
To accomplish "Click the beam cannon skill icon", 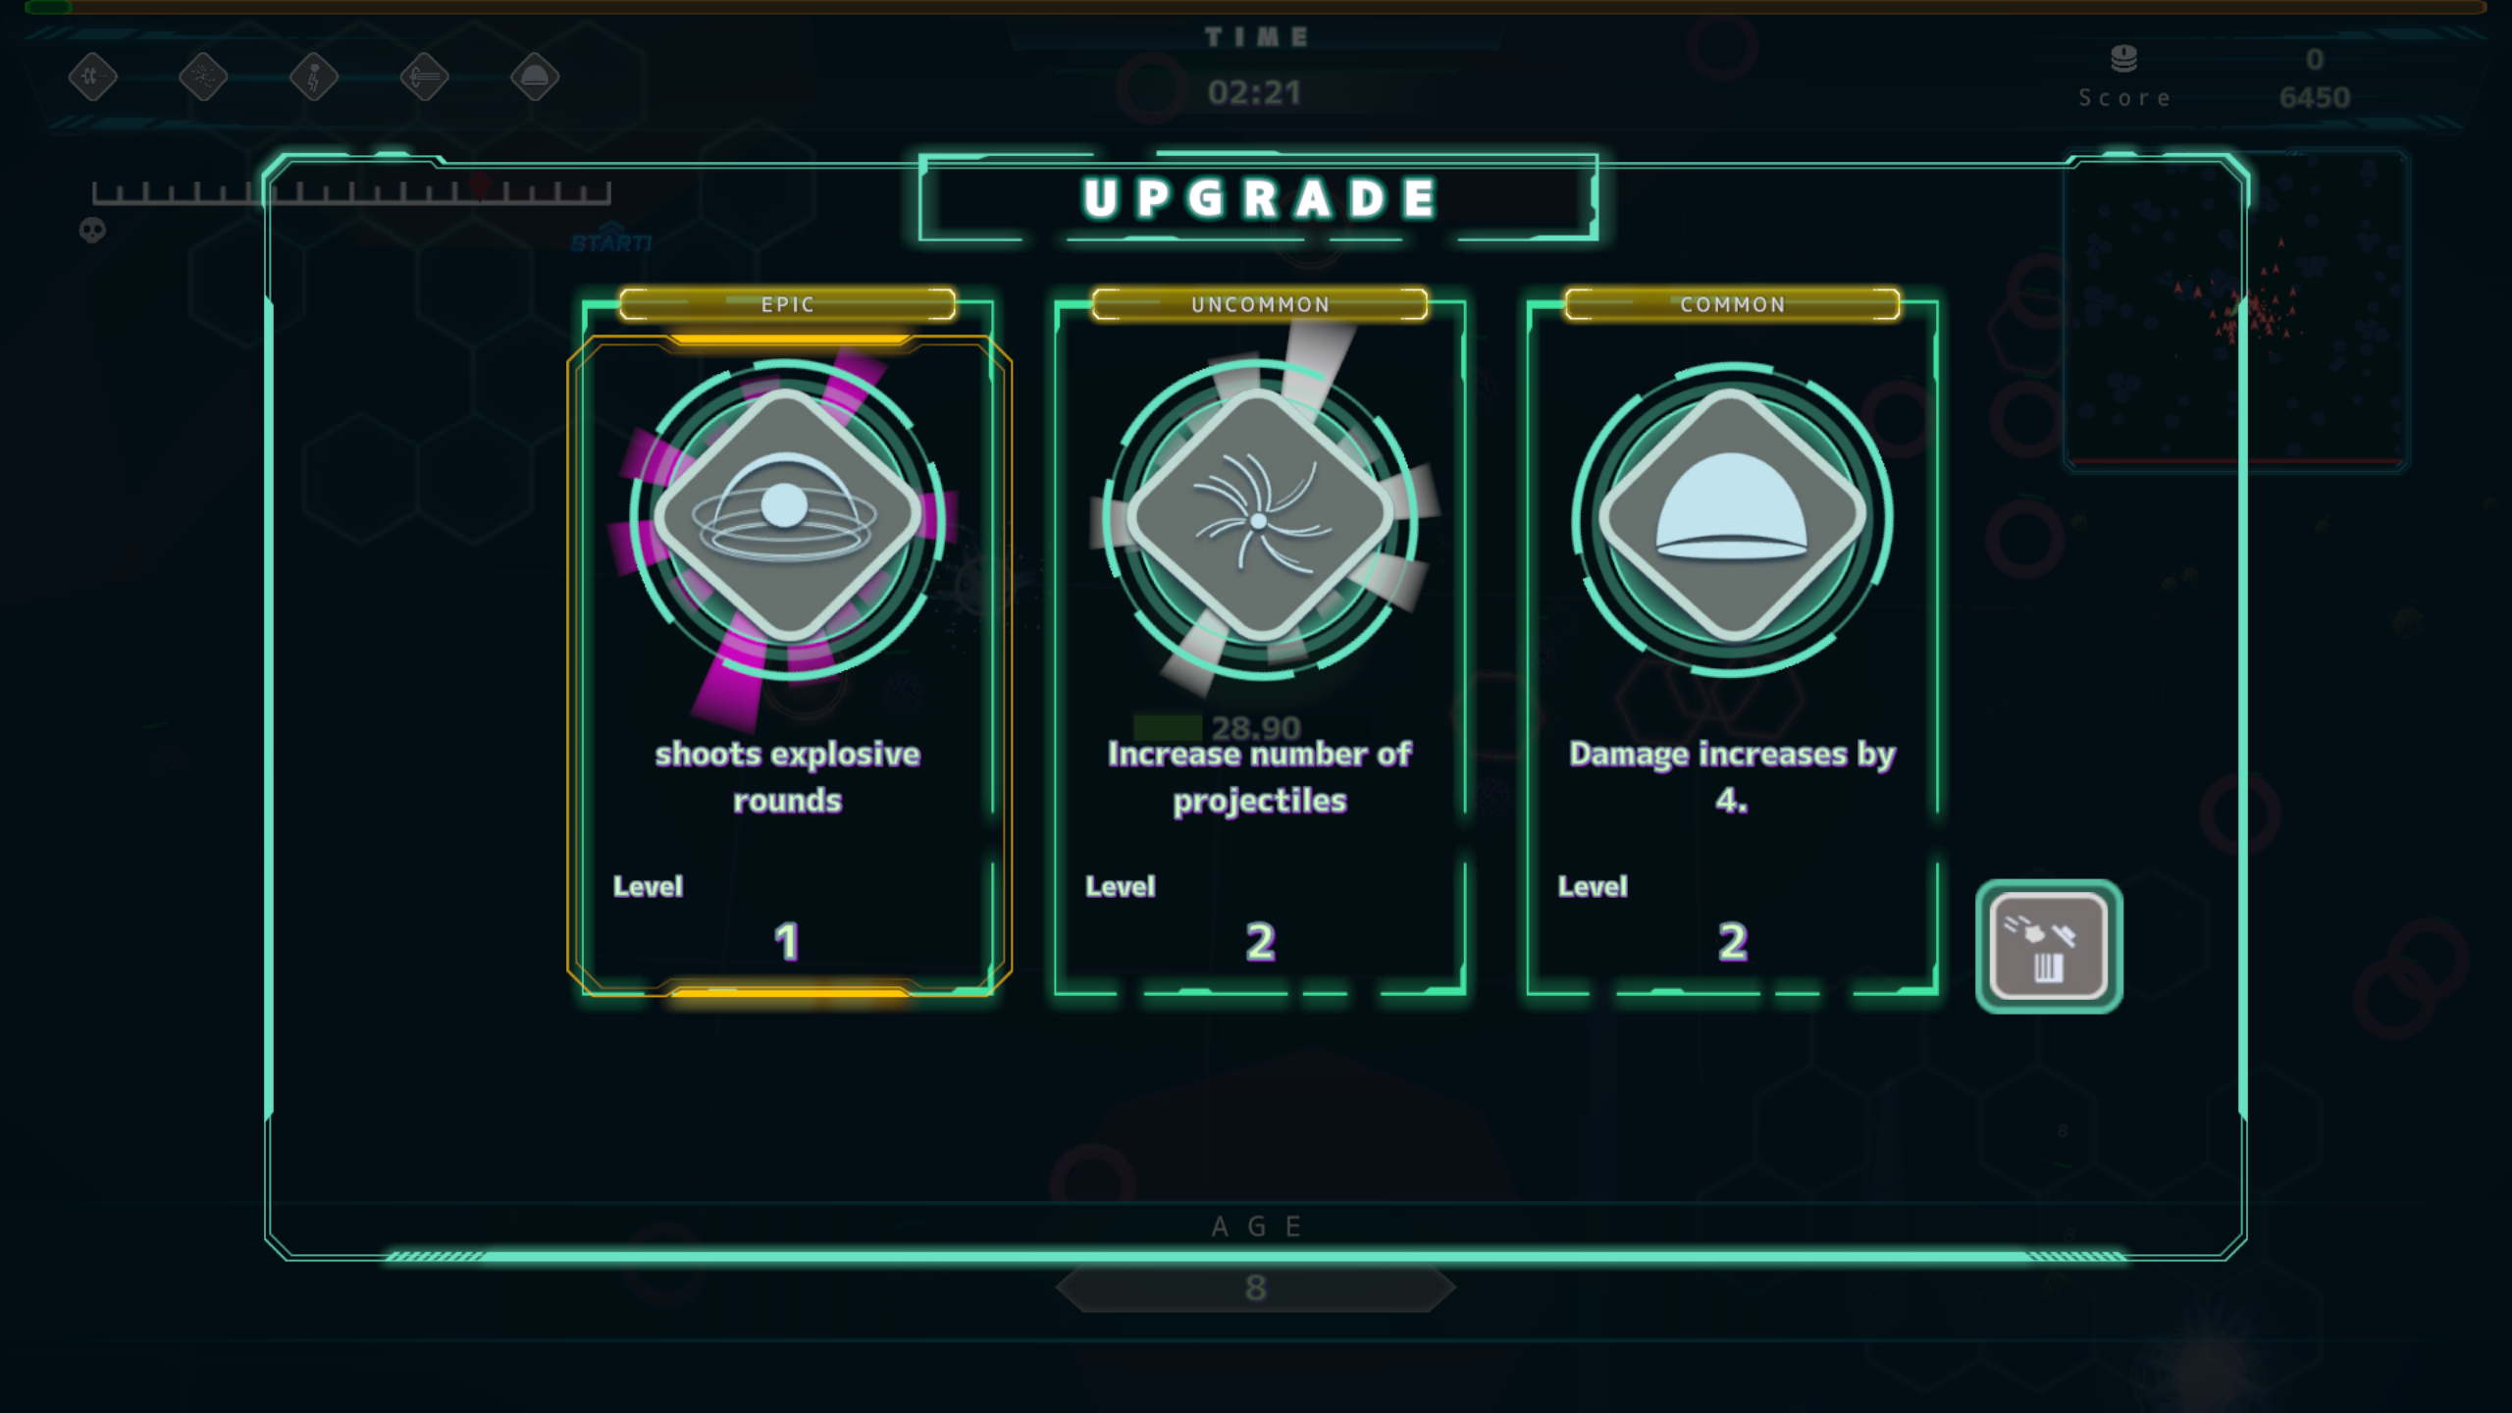I will (x=424, y=77).
